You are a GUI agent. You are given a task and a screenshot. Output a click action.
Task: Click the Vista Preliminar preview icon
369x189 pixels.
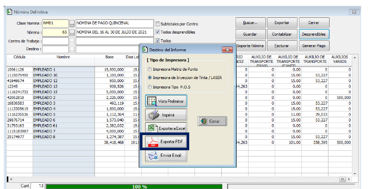[x=152, y=101]
